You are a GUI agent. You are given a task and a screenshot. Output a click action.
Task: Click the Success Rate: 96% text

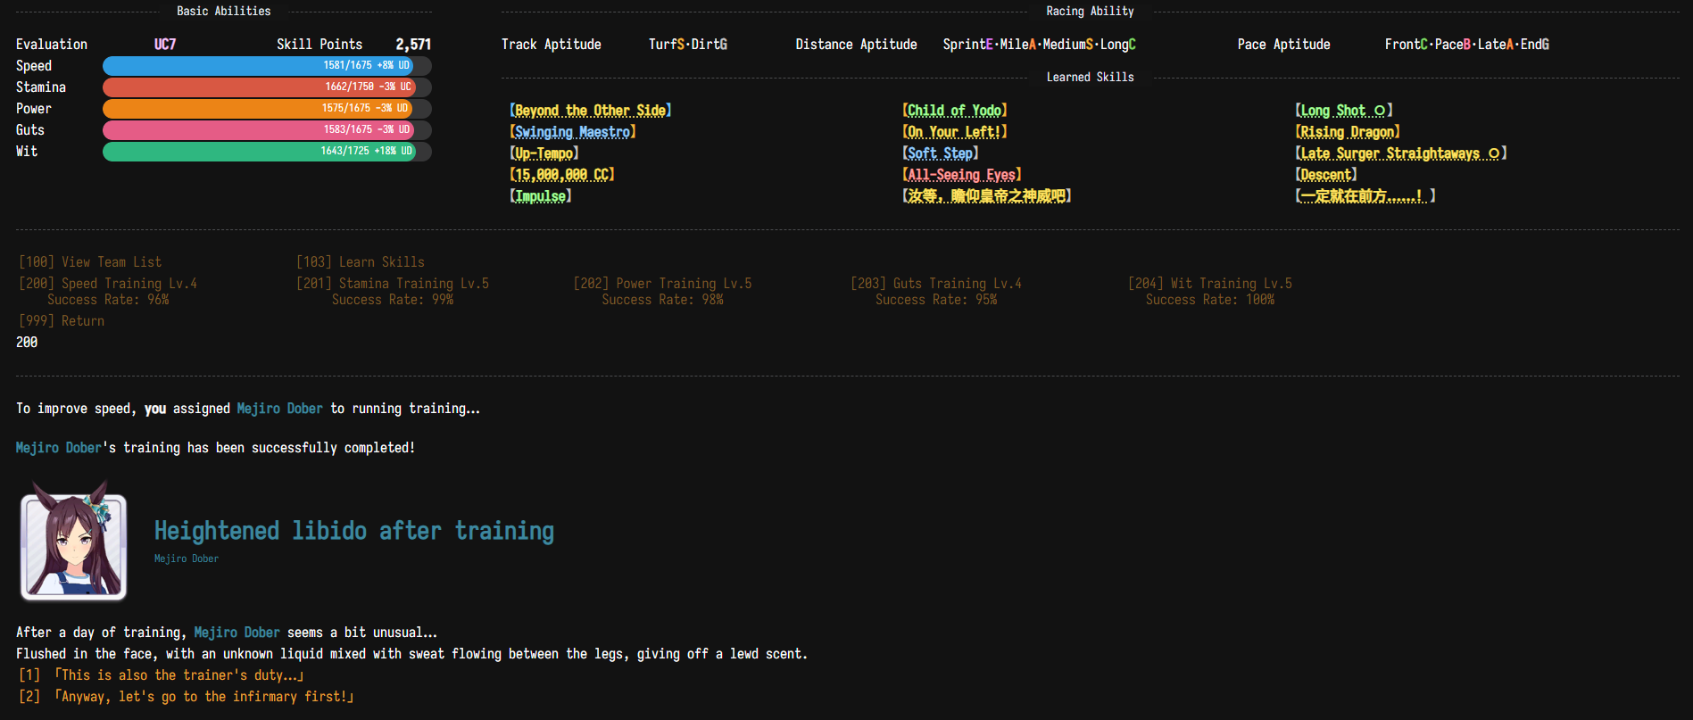pyautogui.click(x=108, y=300)
